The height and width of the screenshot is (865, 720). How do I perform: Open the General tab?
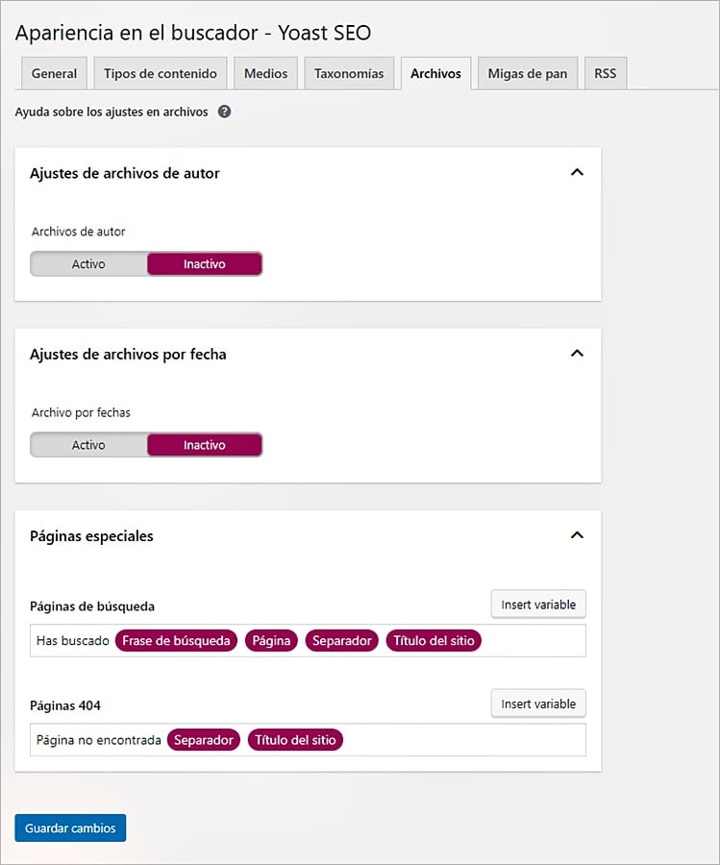coord(54,74)
